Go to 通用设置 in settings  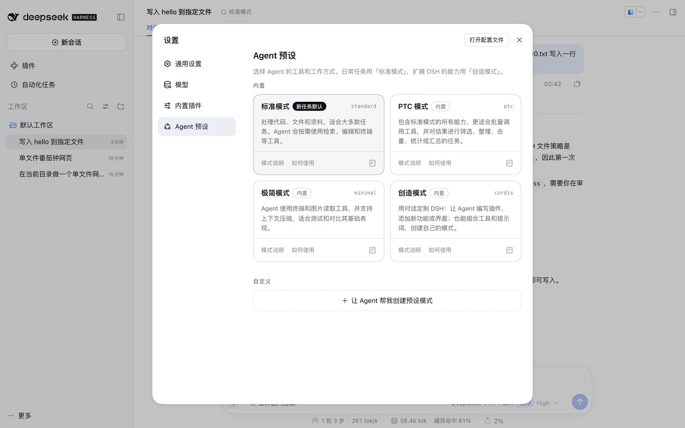[x=197, y=64]
